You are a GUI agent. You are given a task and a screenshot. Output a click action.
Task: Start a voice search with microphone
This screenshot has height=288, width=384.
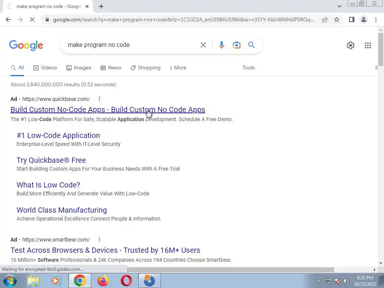coord(221,45)
